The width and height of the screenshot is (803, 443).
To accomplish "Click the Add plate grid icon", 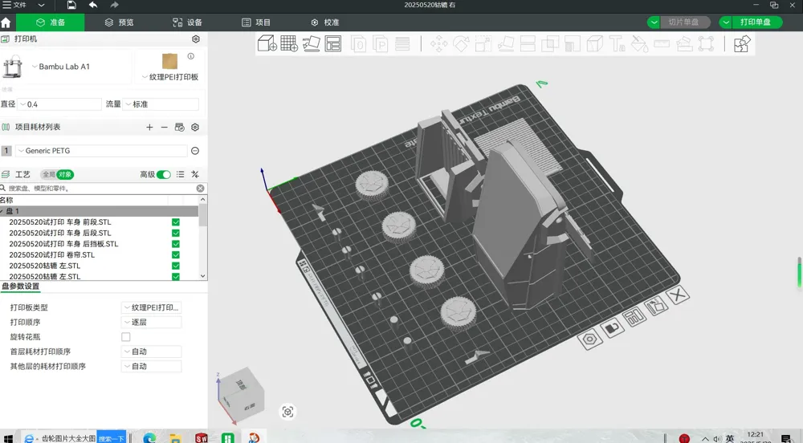I will pyautogui.click(x=289, y=43).
